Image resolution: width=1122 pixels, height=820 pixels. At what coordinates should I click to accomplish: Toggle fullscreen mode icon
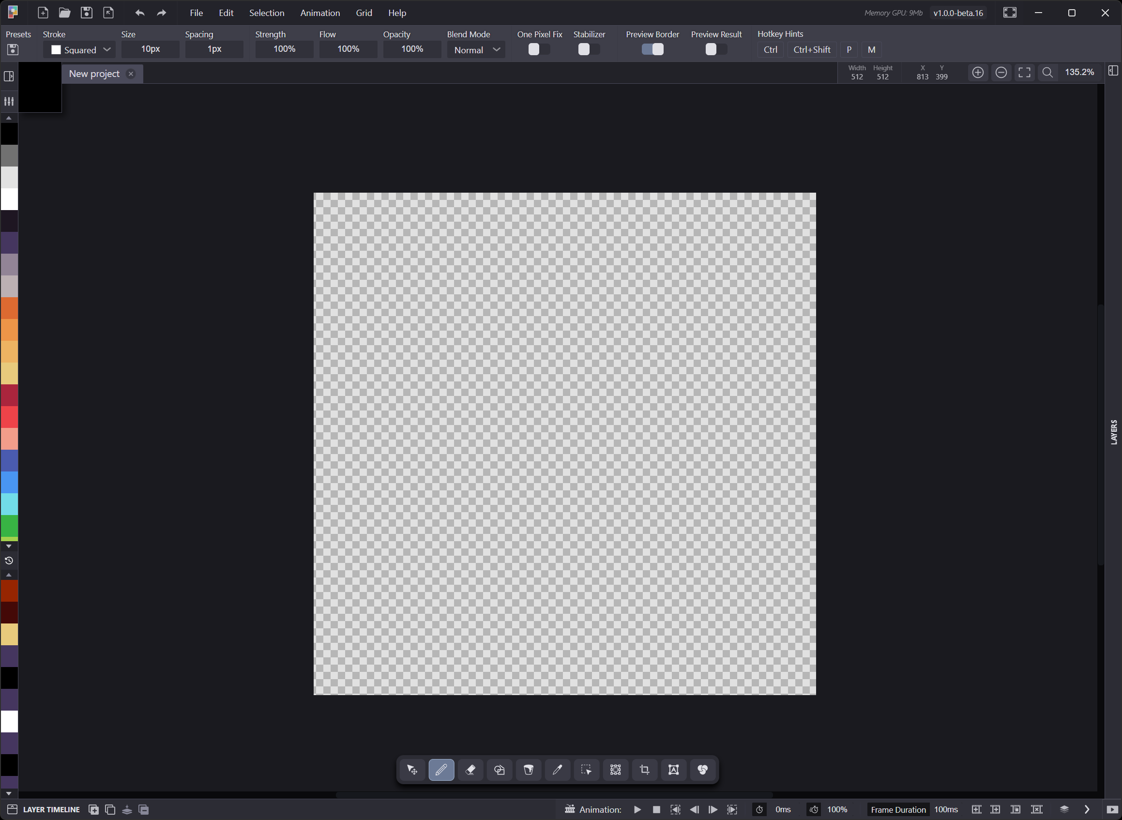(1010, 13)
